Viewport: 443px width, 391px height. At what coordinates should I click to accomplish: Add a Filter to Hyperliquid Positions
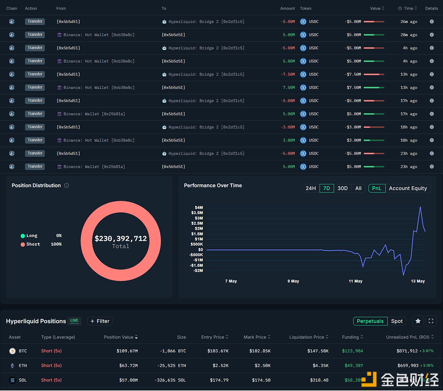(x=100, y=321)
